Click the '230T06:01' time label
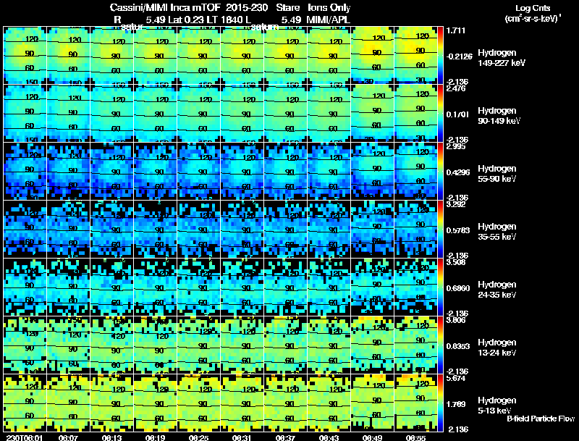 pyautogui.click(x=24, y=437)
